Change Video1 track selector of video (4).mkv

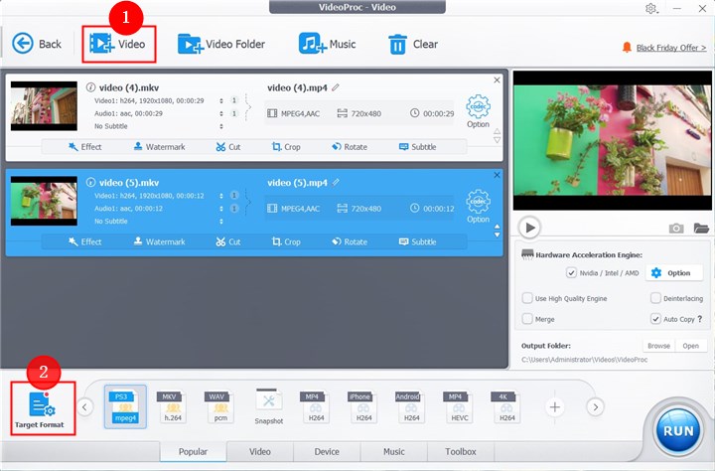[221, 101]
